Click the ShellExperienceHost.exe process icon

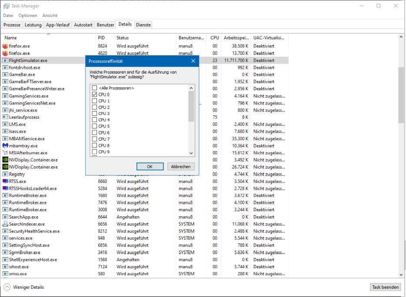pyautogui.click(x=5, y=260)
